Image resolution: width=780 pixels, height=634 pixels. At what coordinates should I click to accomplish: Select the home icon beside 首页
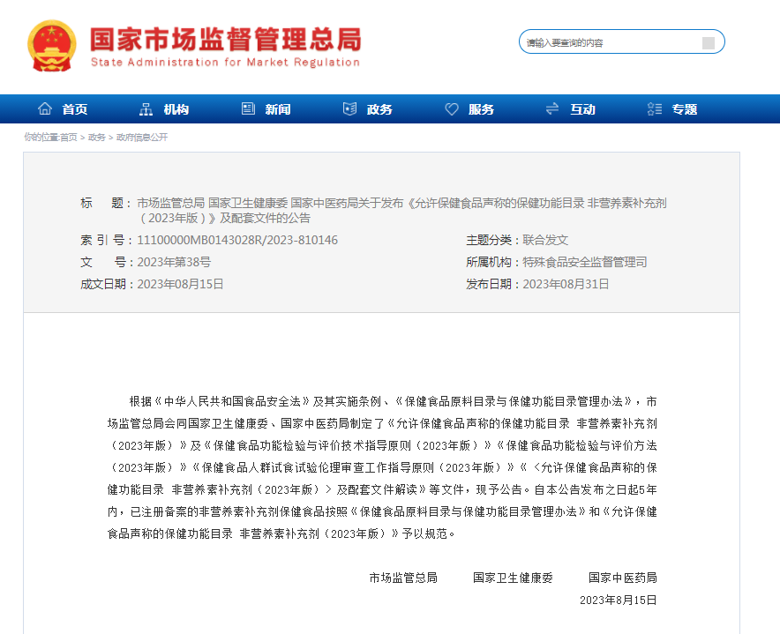click(44, 108)
